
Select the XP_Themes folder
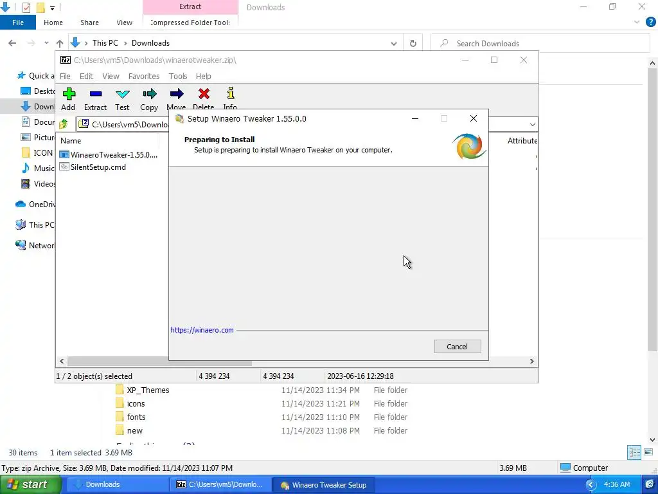coord(143,390)
